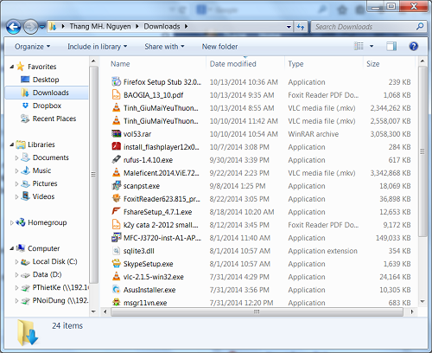The height and width of the screenshot is (353, 432).
Task: Click the file list scroll down arrow
Action: coord(422,302)
